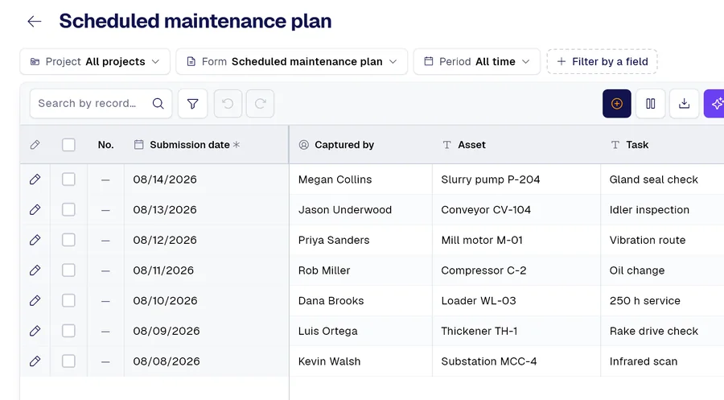Click the Rob Miller cell

pyautogui.click(x=360, y=270)
